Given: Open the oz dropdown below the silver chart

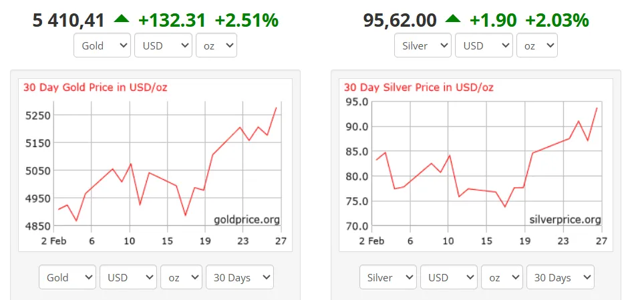Looking at the screenshot, I should (x=502, y=277).
